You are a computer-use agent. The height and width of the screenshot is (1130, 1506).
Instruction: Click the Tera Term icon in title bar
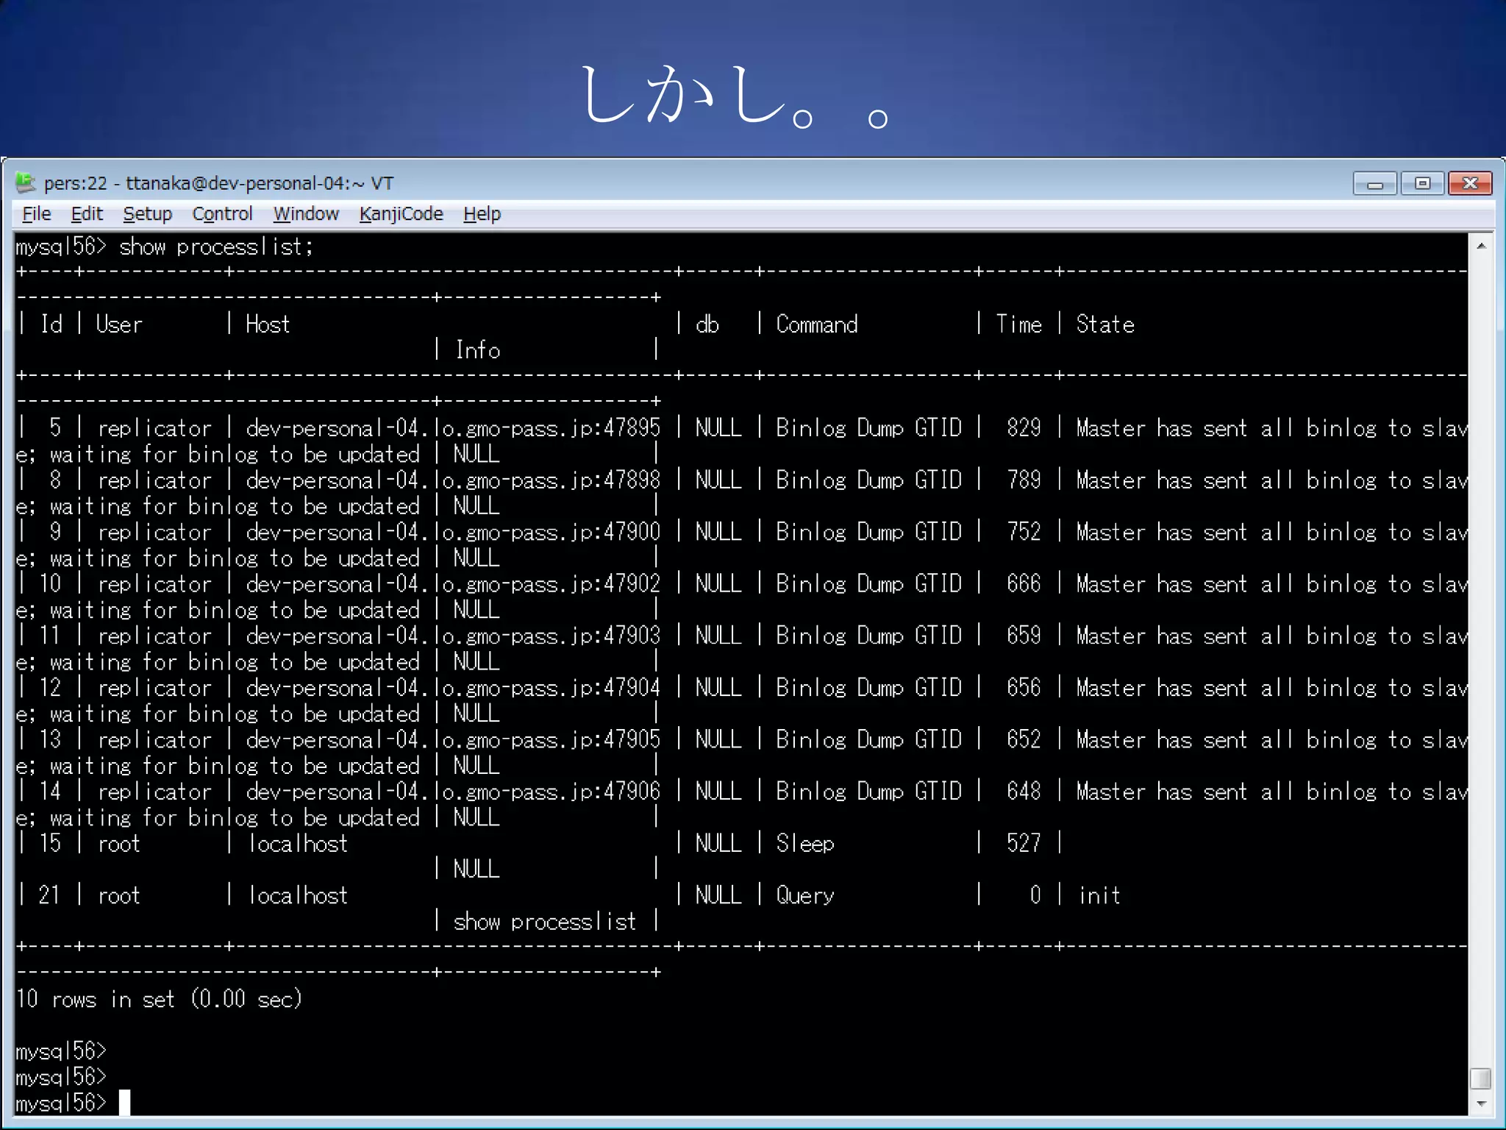tap(26, 182)
